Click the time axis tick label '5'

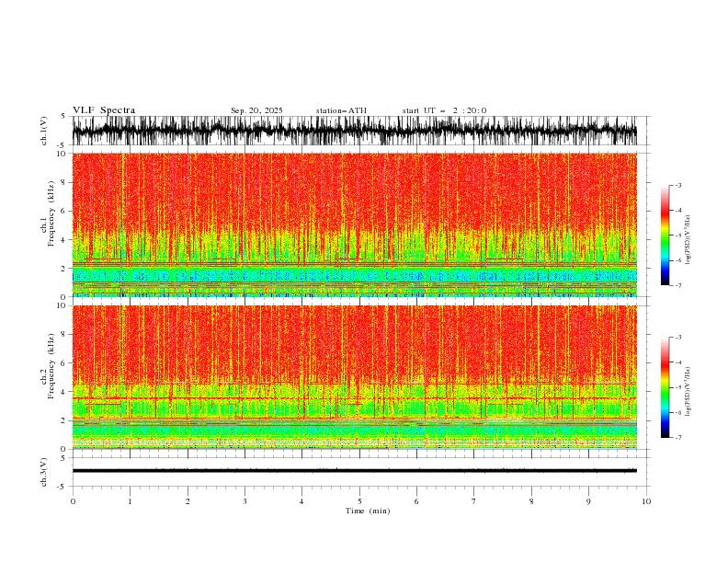[359, 501]
